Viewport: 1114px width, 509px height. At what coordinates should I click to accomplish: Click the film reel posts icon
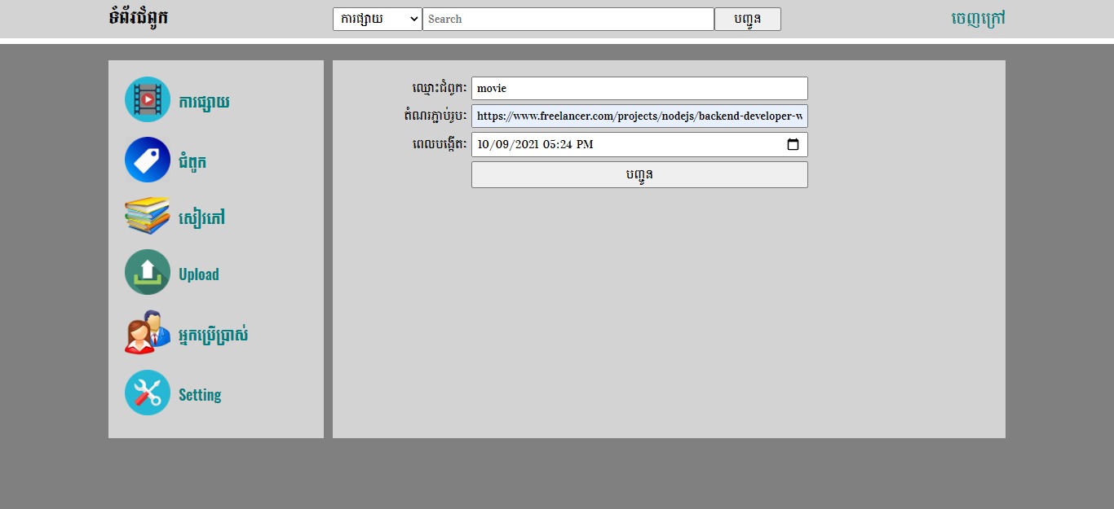pos(148,99)
